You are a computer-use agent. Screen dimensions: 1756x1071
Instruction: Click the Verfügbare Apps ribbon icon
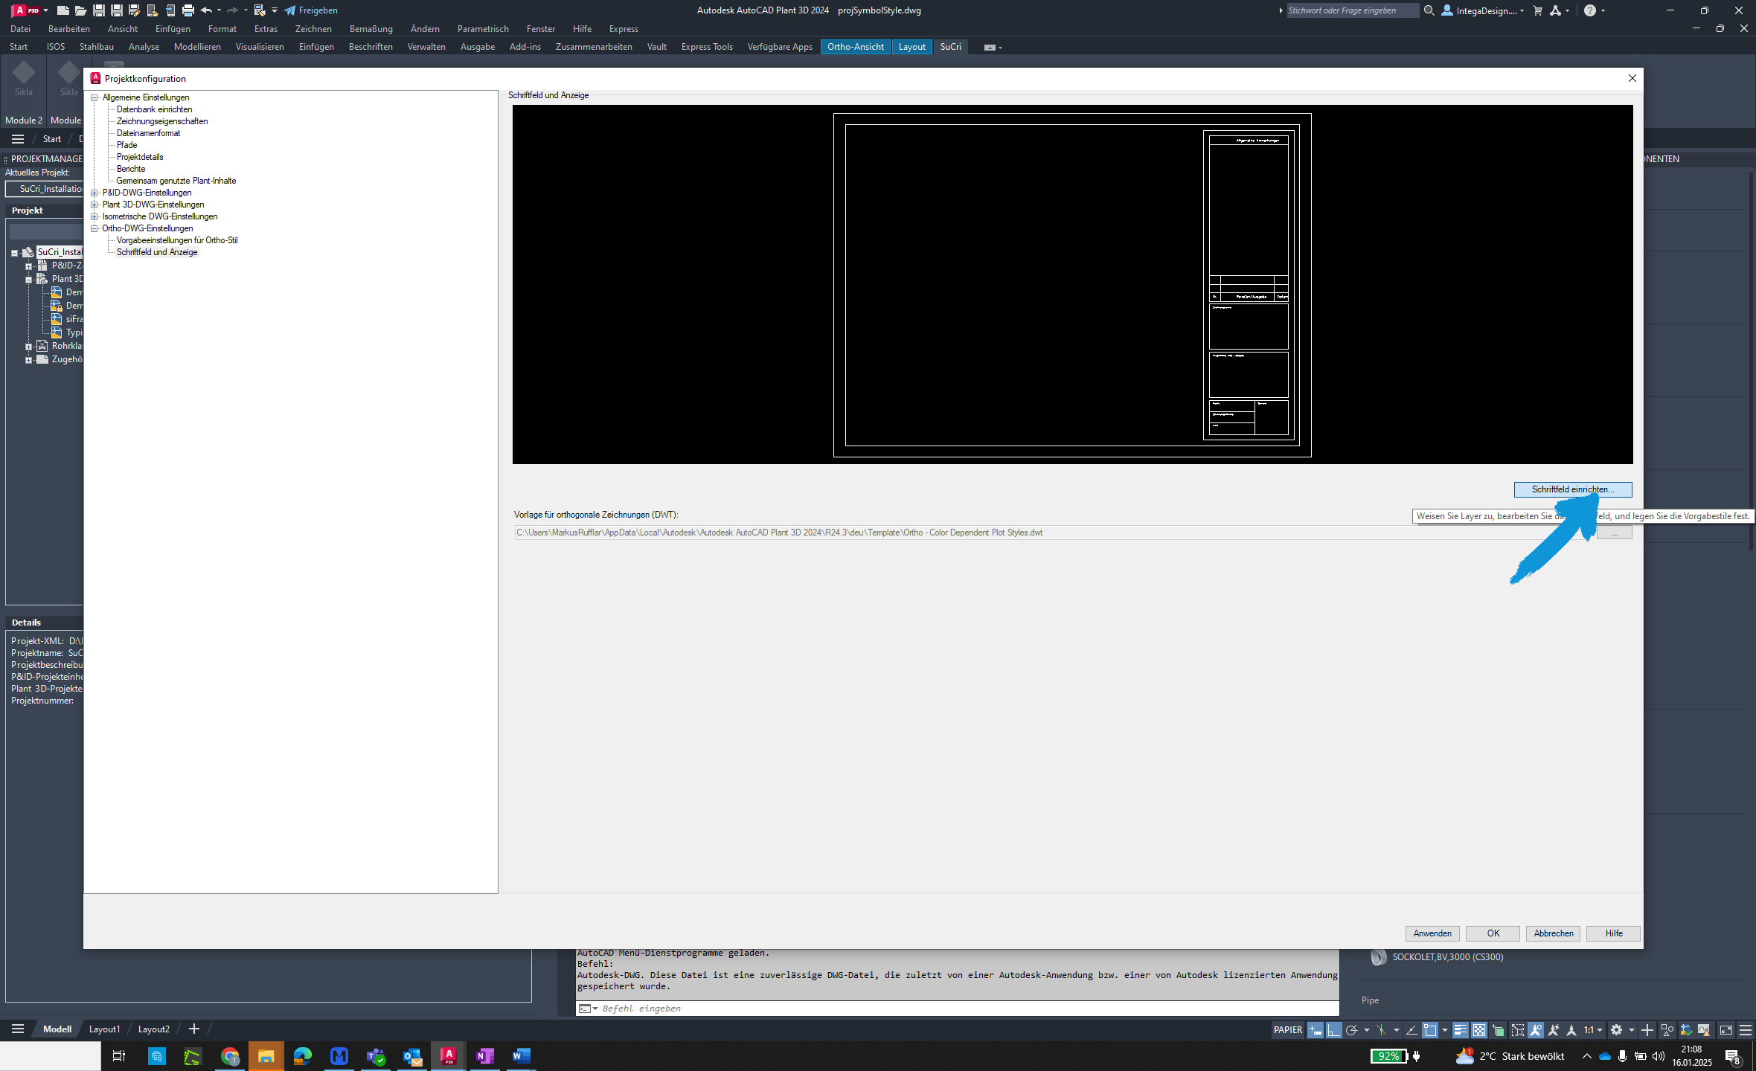click(x=781, y=46)
